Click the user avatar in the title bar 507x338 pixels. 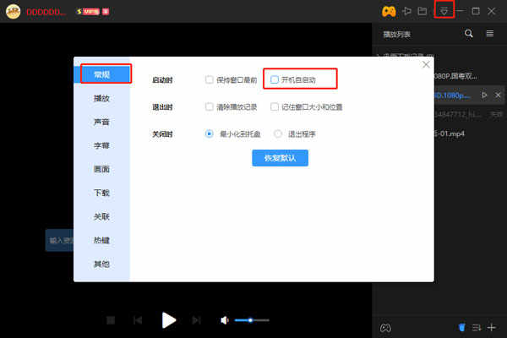[x=13, y=12]
